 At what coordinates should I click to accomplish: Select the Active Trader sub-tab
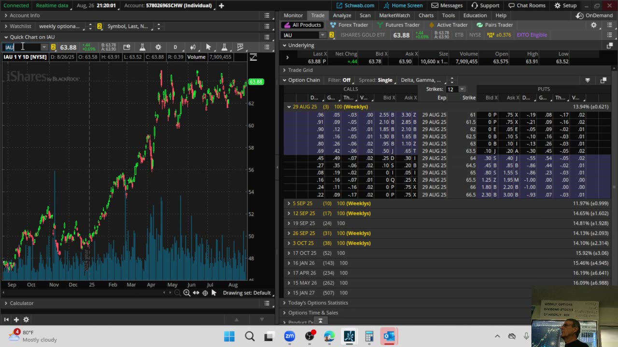[x=448, y=25]
